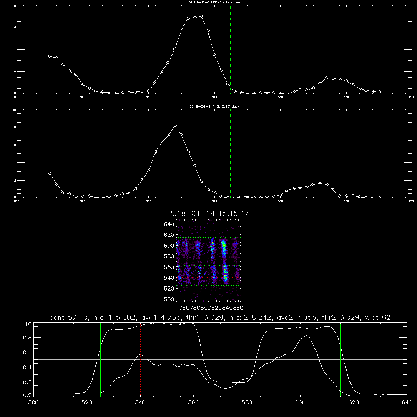Click the y-axis label 0.4 on bottom plot

click(x=28, y=367)
